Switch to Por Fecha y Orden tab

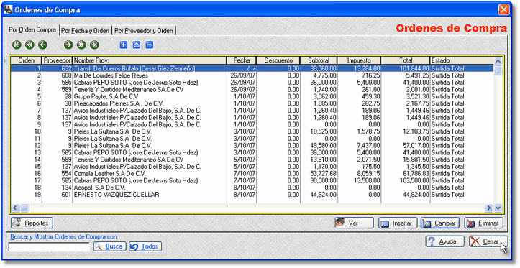(x=86, y=31)
